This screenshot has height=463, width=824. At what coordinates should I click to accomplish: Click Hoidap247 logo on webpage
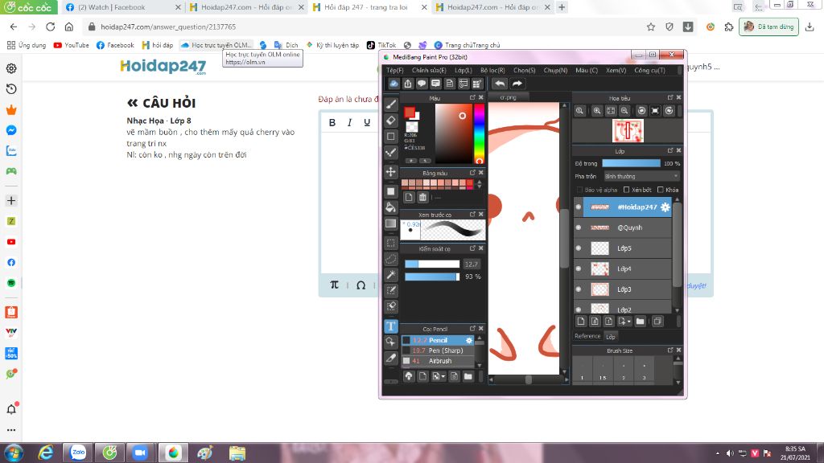coord(163,67)
